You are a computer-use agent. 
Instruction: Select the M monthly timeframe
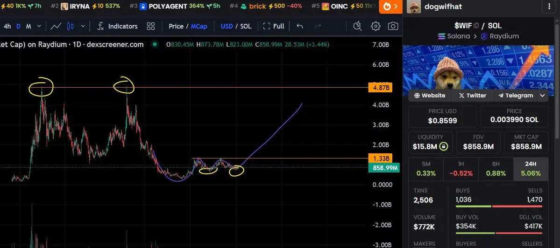(28, 26)
